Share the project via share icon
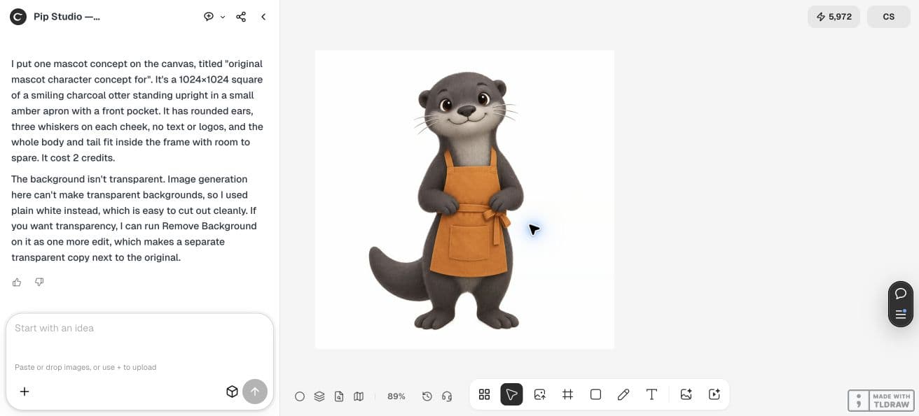The image size is (919, 416). pos(241,17)
